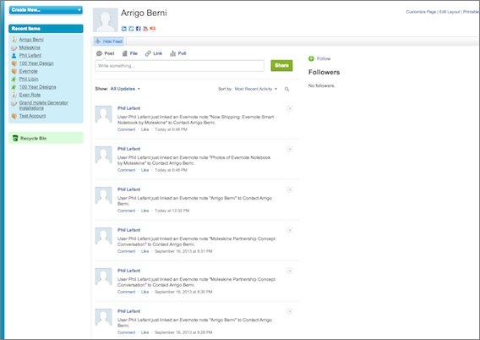Open the action arrow on the 'Now Shipping' post
This screenshot has width=480, height=340.
click(290, 109)
